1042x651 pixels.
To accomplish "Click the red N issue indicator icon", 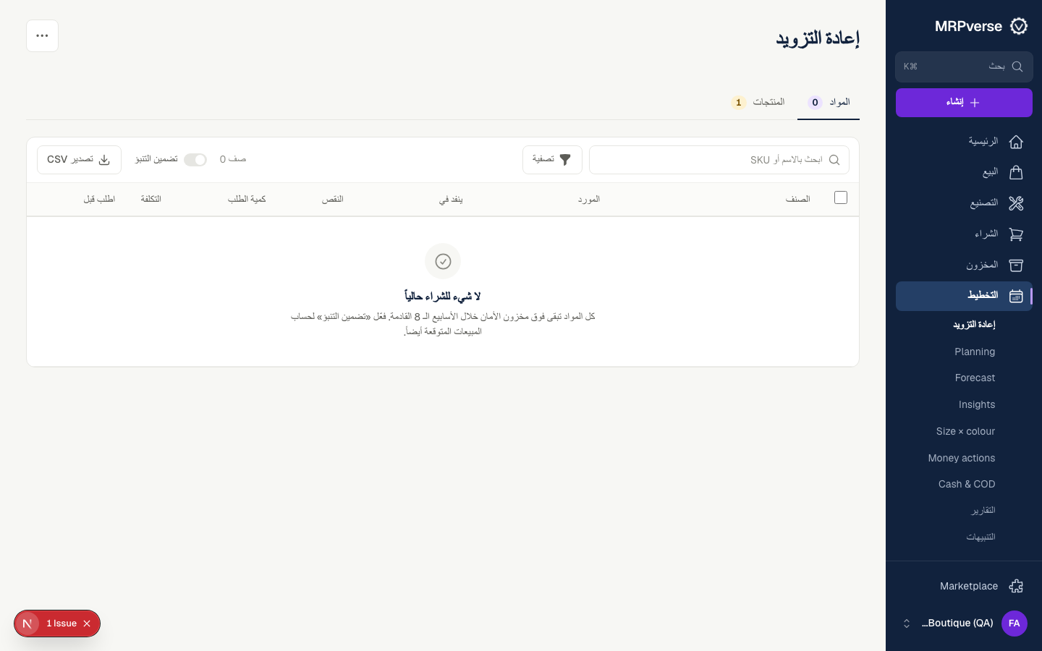I will 27,624.
